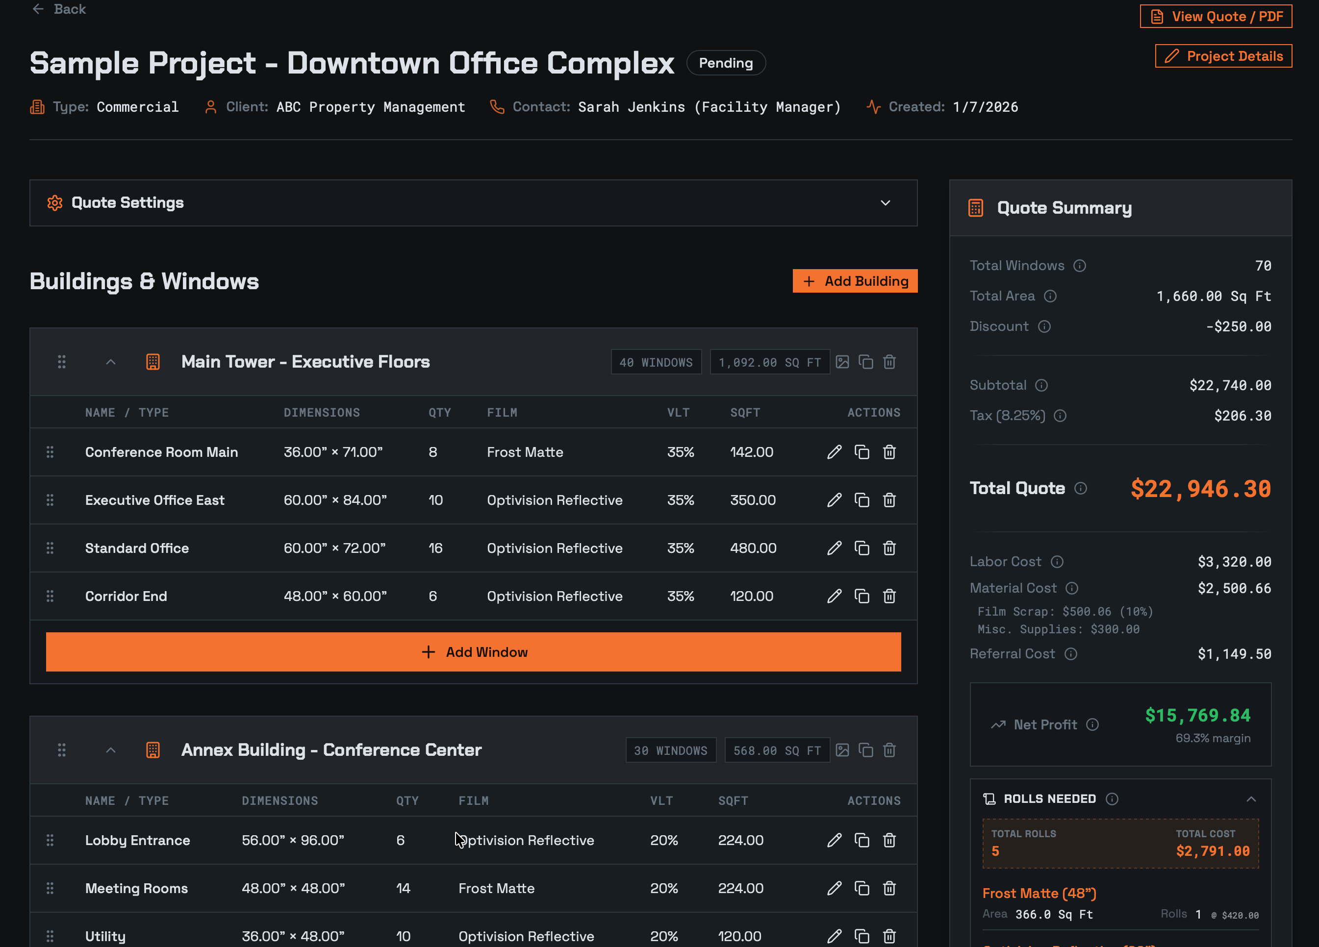This screenshot has height=947, width=1319.
Task: Delete the Main Tower - Executive Floors building
Action: click(889, 362)
